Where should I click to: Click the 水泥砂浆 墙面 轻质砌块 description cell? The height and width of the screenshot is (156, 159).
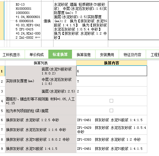point(81,21)
